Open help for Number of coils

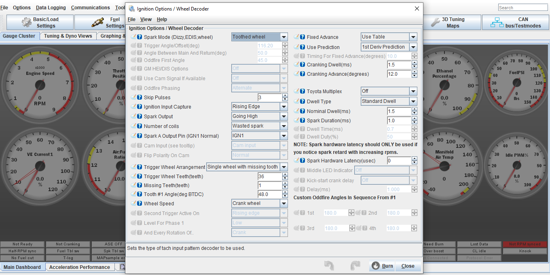140,126
